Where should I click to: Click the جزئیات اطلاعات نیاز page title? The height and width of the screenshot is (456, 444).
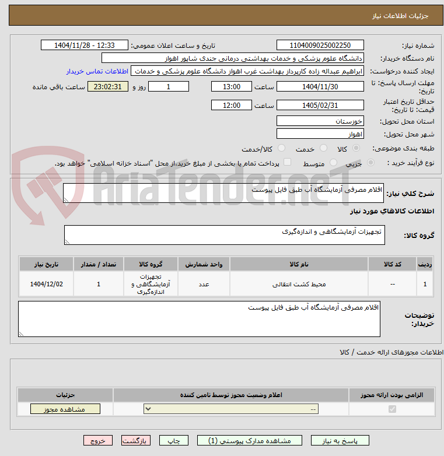[400, 16]
